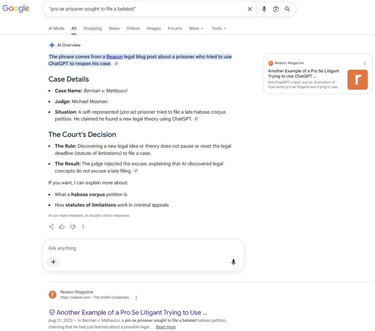Image resolution: width=375 pixels, height=331 pixels.
Task: Open Google Lens image search
Action: pyautogui.click(x=276, y=9)
